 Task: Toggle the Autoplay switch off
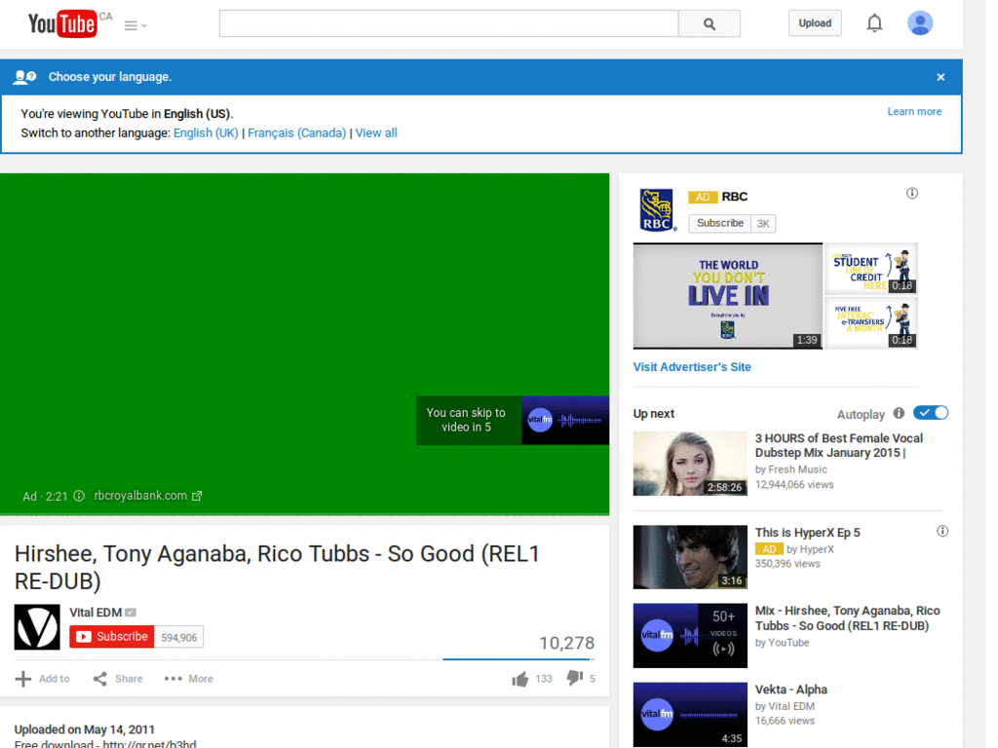click(931, 413)
